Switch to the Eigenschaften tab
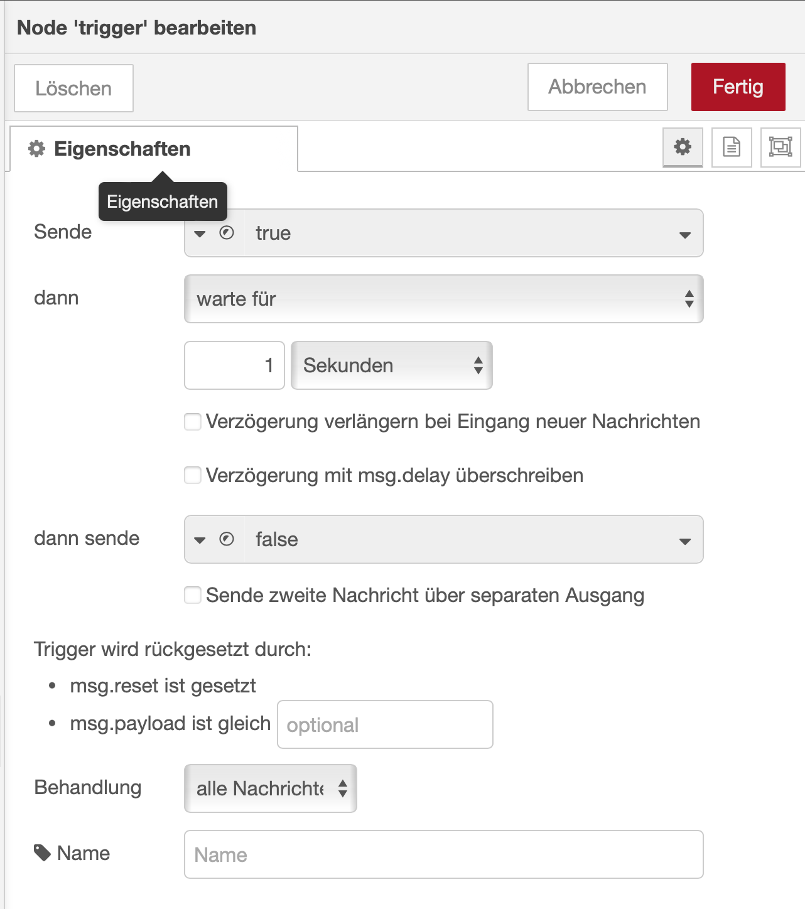 click(x=154, y=149)
